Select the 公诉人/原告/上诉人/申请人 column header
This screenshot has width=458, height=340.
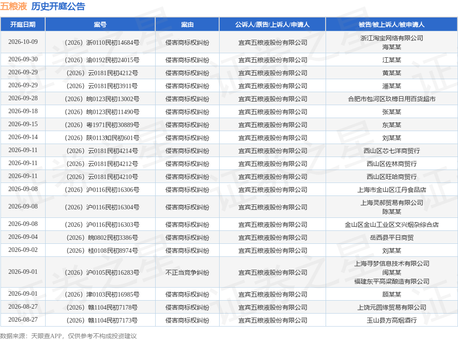click(272, 25)
